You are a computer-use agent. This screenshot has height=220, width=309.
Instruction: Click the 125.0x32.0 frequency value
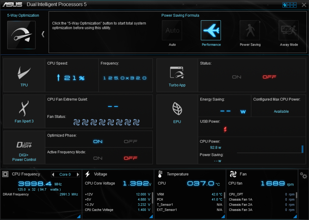pyautogui.click(x=125, y=78)
